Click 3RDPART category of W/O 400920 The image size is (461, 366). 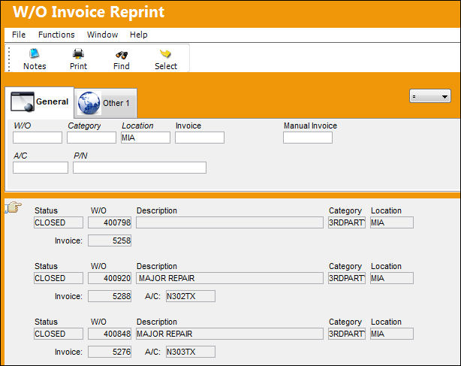tap(347, 278)
